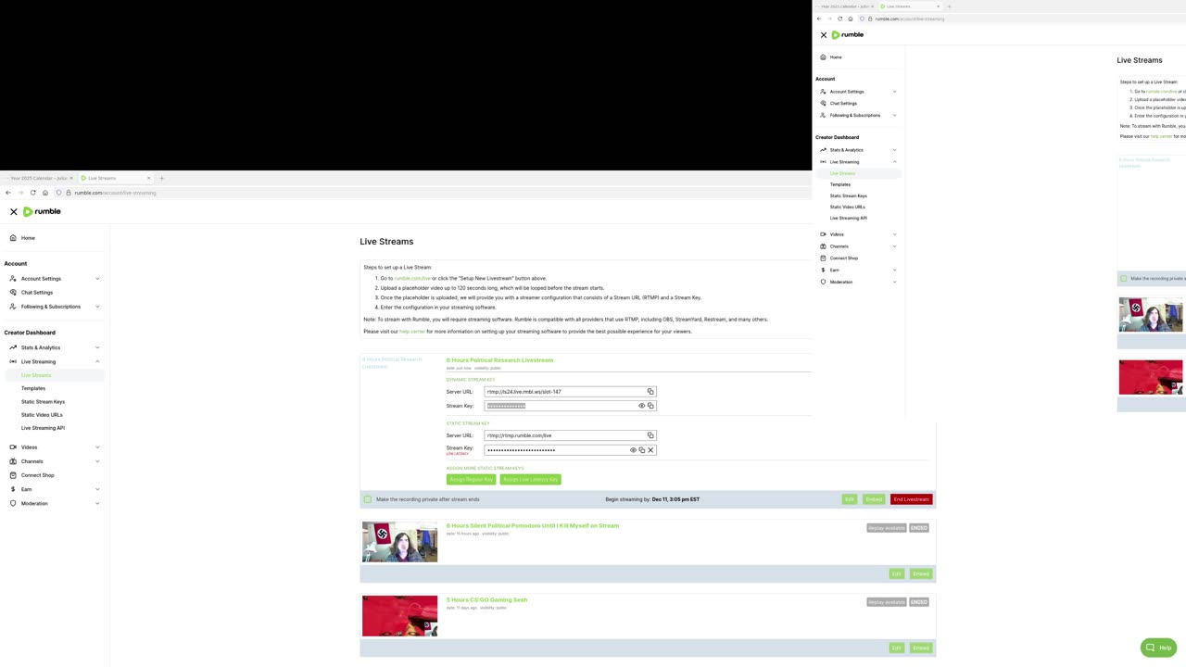Screen dimensions: 1186x667
Task: Expand Stats & Analytics in main sidebar
Action: point(97,347)
